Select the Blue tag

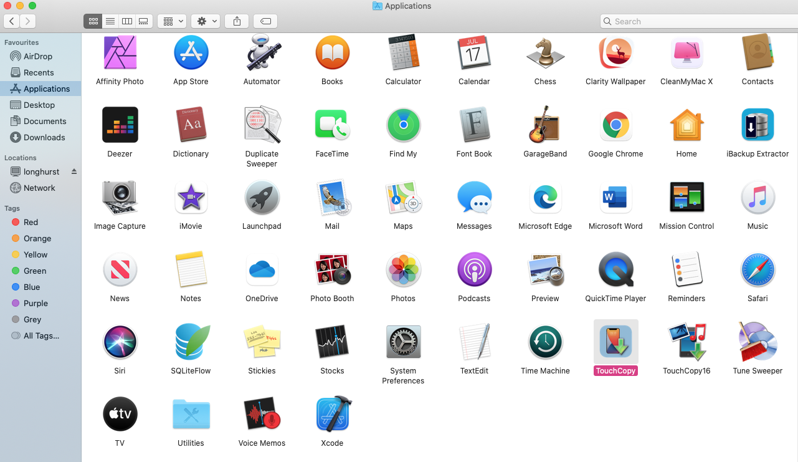tap(40, 287)
